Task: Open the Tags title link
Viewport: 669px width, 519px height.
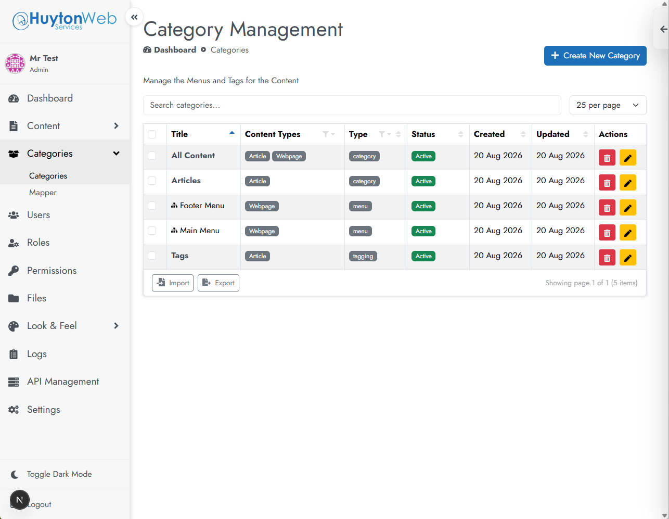Action: pos(180,256)
